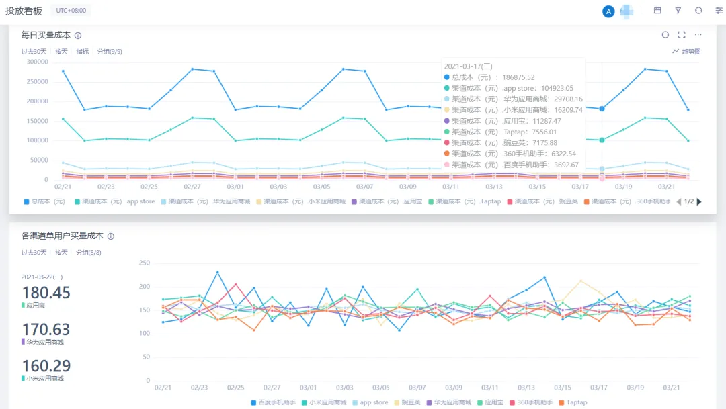Open the user avatar "A" menu

click(608, 11)
